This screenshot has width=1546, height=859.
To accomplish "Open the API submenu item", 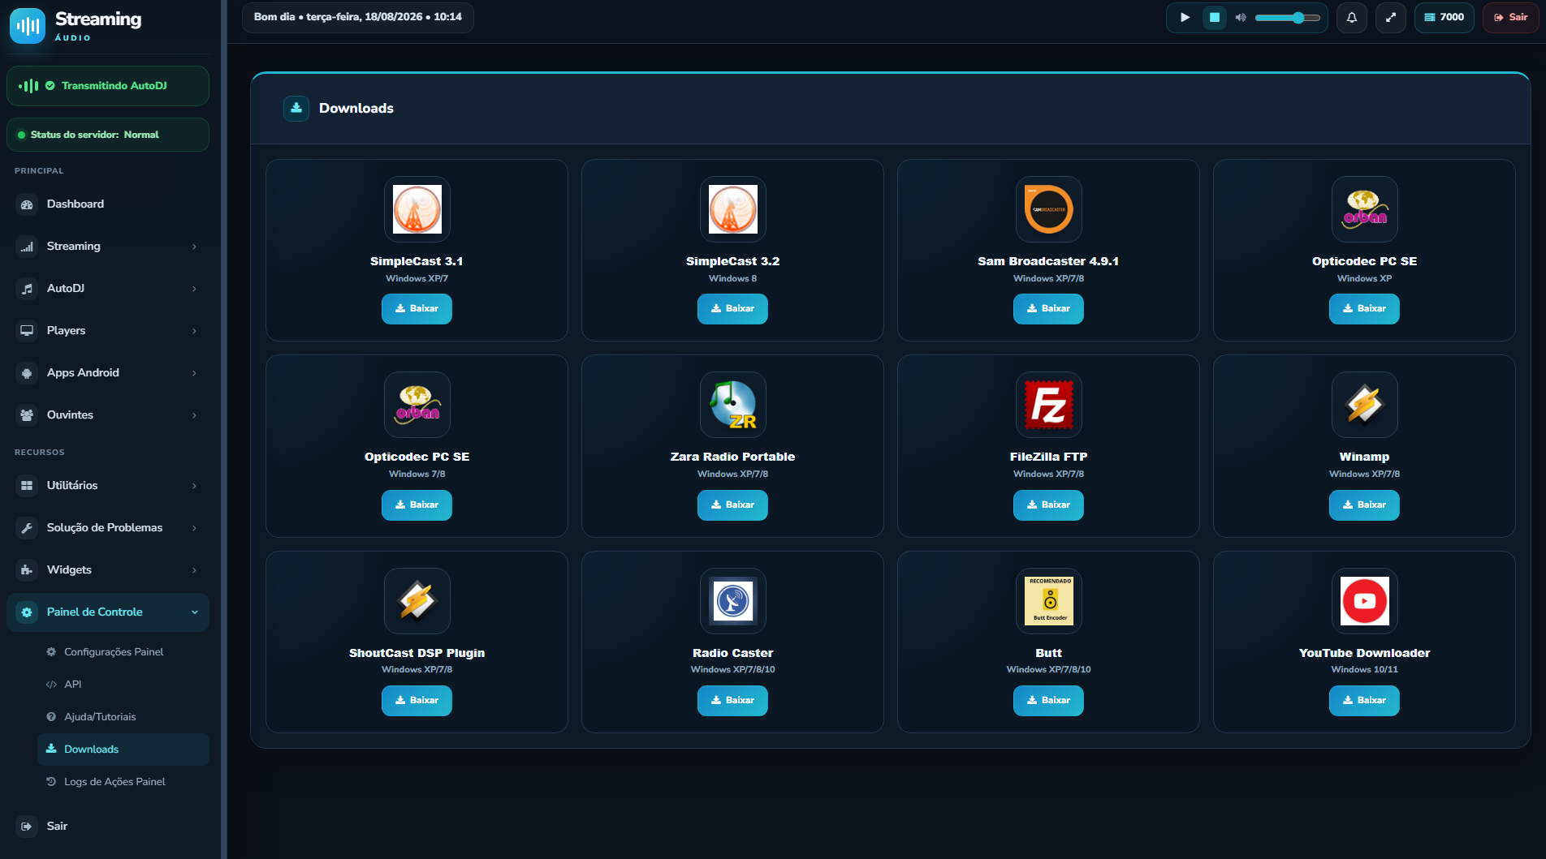I will click(123, 685).
